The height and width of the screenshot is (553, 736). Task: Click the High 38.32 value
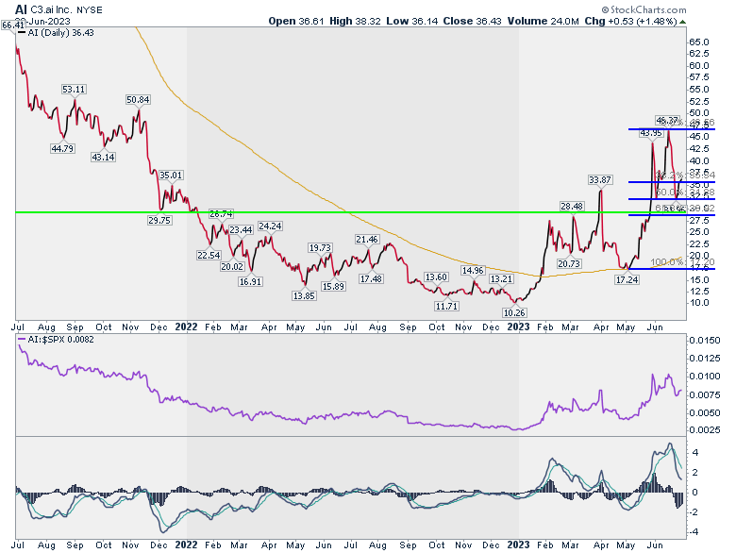355,21
